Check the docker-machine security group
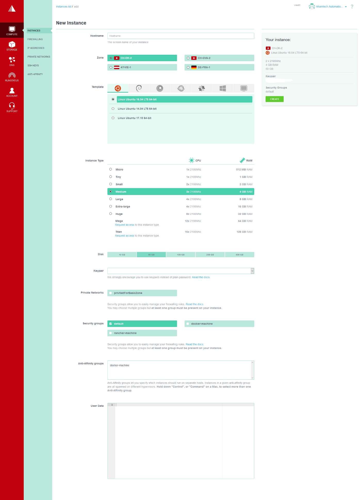This screenshot has height=500, width=361. pyautogui.click(x=188, y=324)
